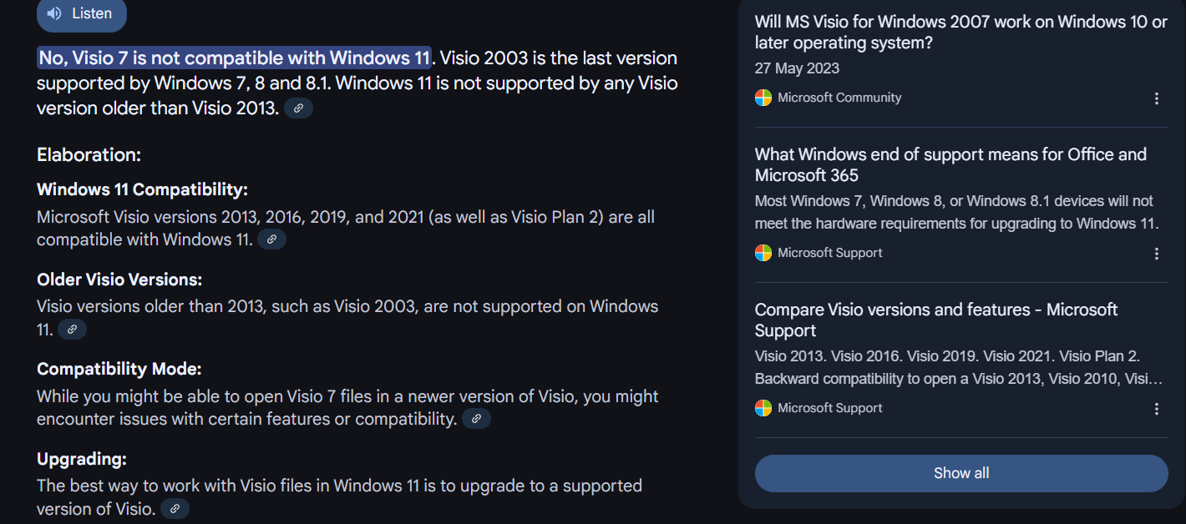Click citation link icon under Windows 11 Compatibility
Image resolution: width=1186 pixels, height=524 pixels.
pos(271,239)
